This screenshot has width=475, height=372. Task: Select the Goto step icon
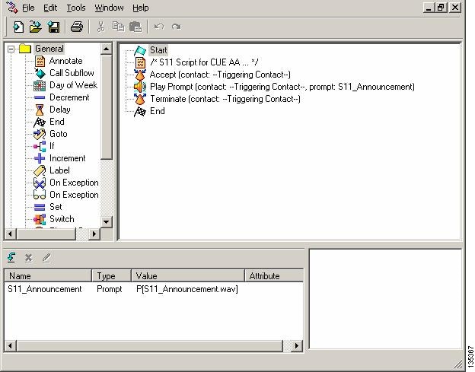click(x=40, y=134)
